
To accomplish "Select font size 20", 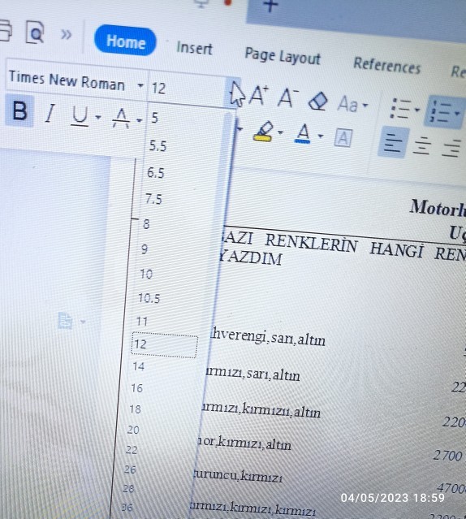I will click(x=133, y=430).
